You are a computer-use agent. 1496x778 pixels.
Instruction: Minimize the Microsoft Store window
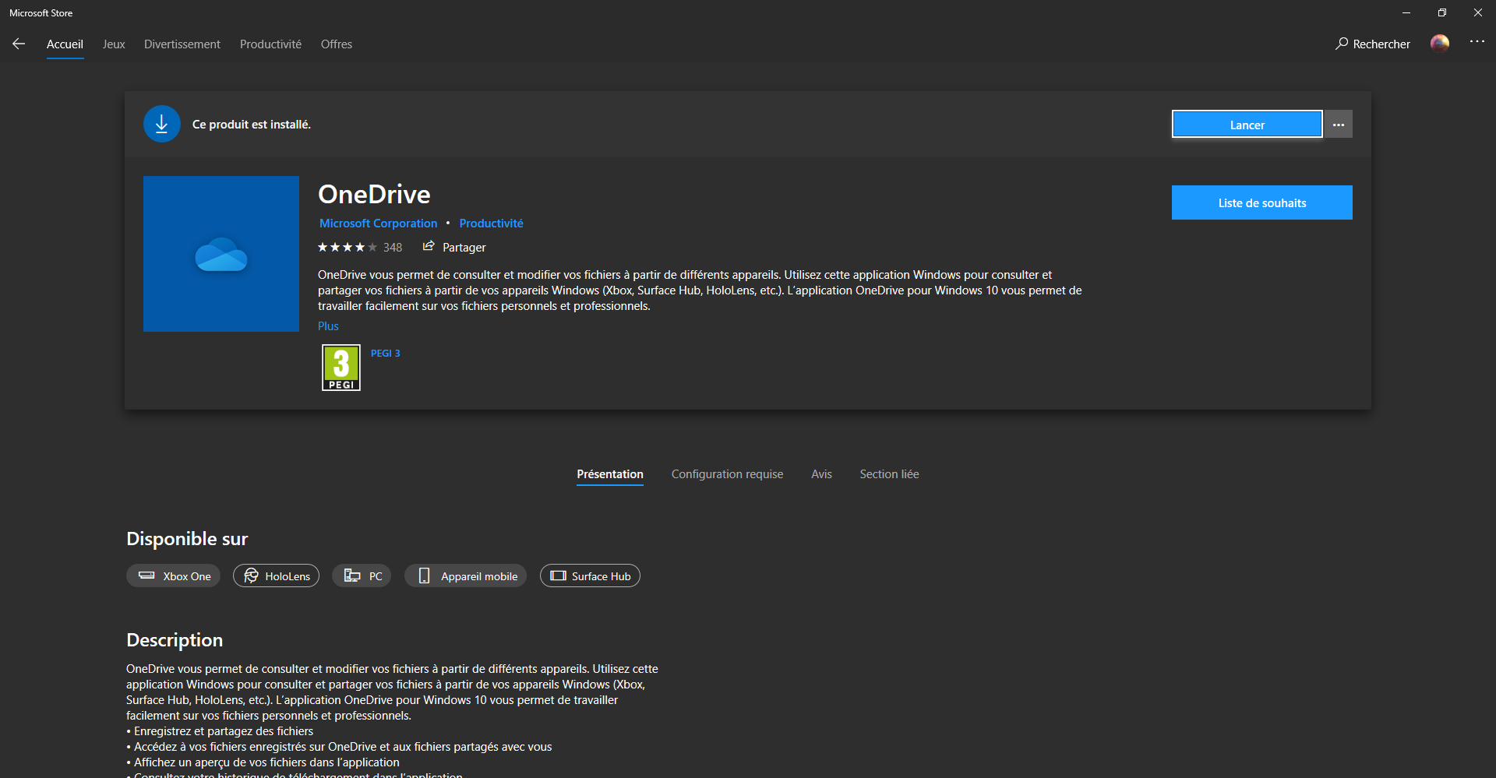[x=1406, y=12]
